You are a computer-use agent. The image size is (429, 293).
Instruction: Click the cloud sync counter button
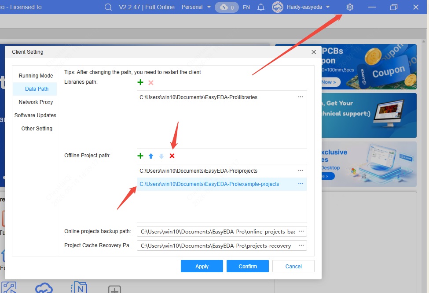(x=227, y=7)
